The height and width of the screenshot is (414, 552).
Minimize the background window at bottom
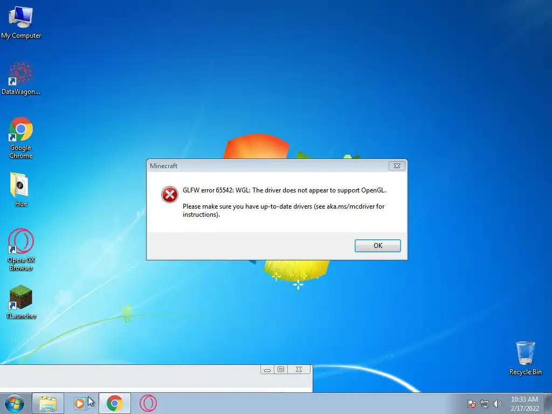pyautogui.click(x=267, y=369)
